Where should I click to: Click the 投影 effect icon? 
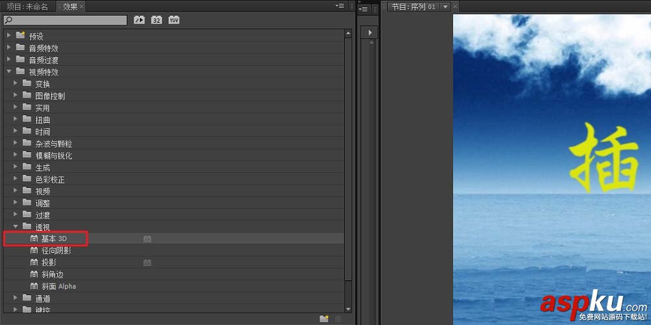point(34,263)
